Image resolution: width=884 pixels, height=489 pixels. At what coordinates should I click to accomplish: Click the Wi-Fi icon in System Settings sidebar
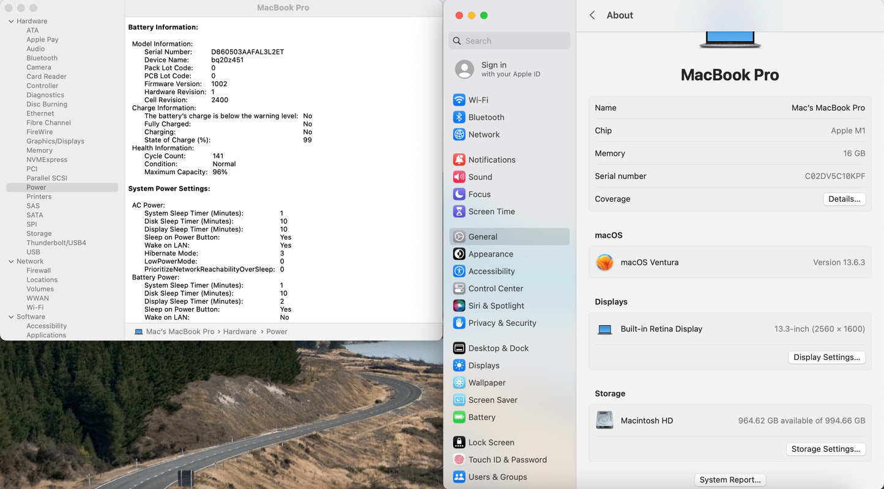(459, 100)
